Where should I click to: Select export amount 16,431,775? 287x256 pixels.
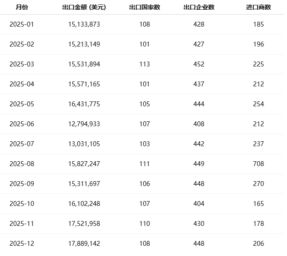pyautogui.click(x=84, y=104)
